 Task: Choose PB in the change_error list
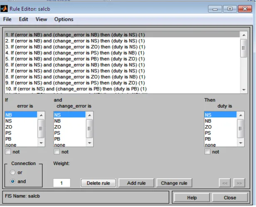tap(69, 139)
